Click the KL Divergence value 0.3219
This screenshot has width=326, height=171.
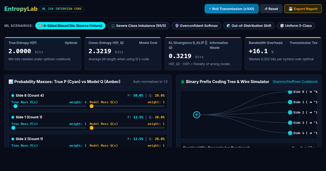pos(180,56)
